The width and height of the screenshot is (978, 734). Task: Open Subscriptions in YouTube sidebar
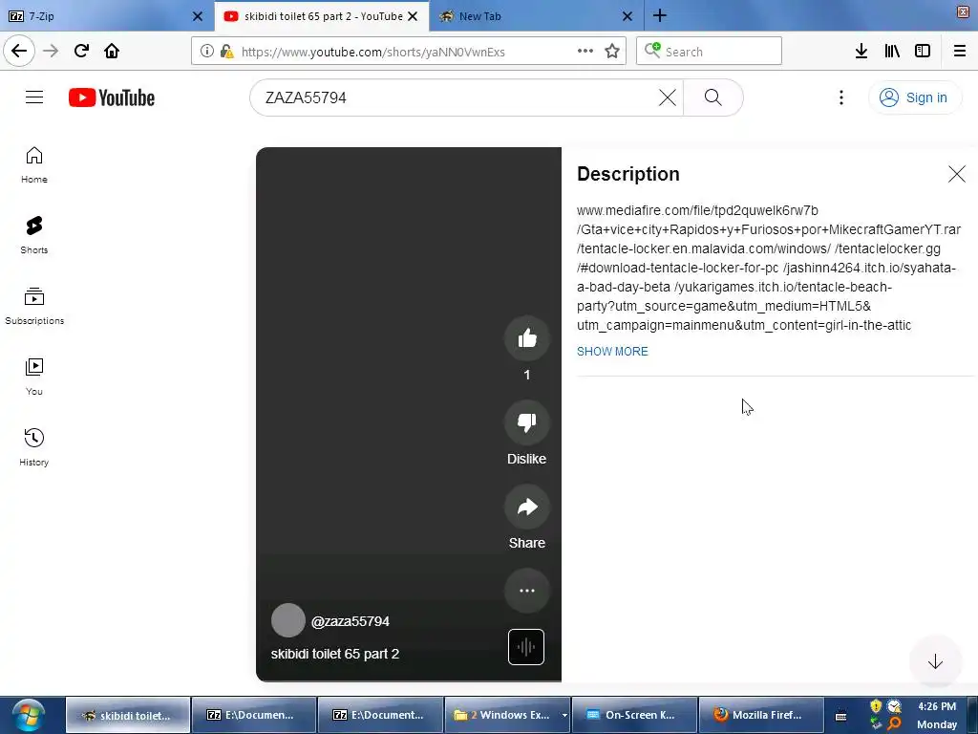[x=34, y=306]
